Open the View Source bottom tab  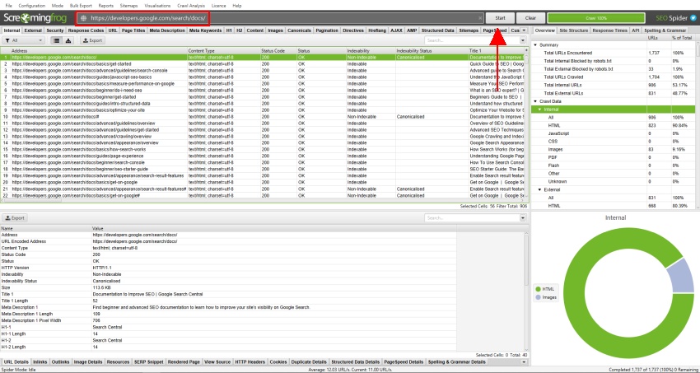[217, 361]
